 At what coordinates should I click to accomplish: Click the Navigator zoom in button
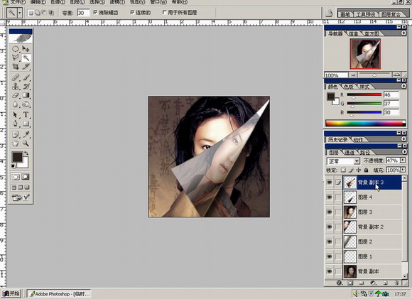click(397, 75)
